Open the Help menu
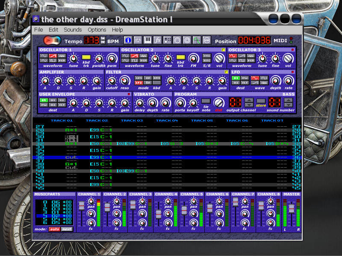342x256 pixels. click(117, 29)
